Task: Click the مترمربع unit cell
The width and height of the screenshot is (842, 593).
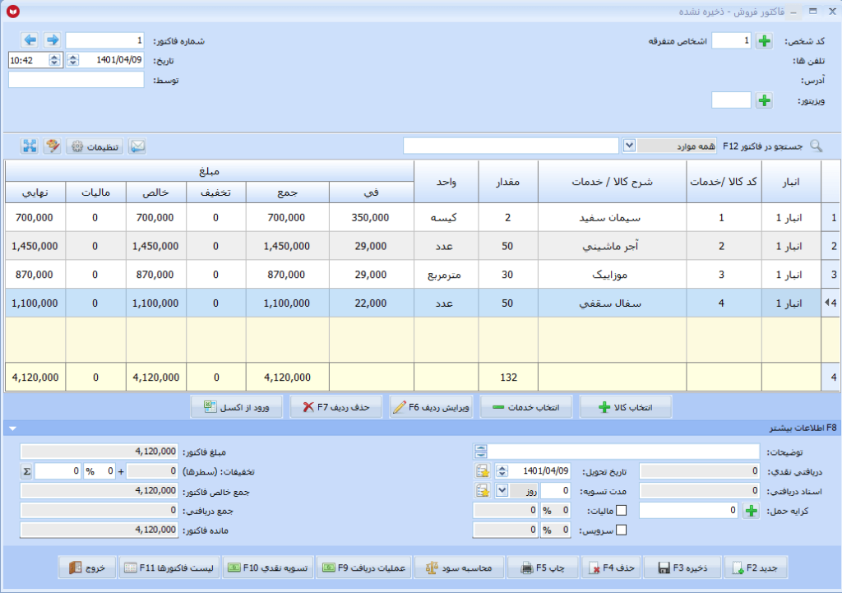Action: tap(446, 275)
